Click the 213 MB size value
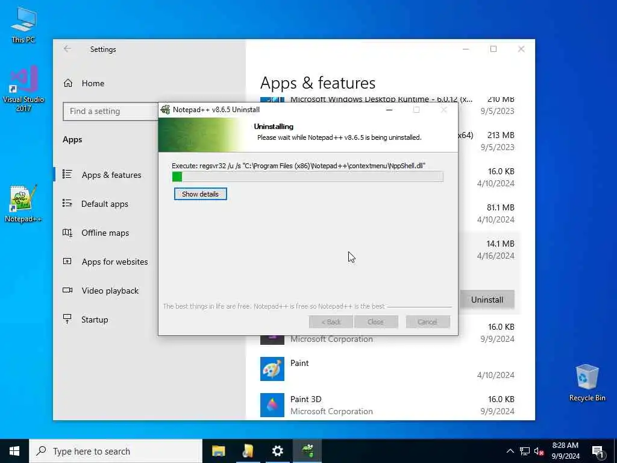The image size is (617, 463). point(501,135)
